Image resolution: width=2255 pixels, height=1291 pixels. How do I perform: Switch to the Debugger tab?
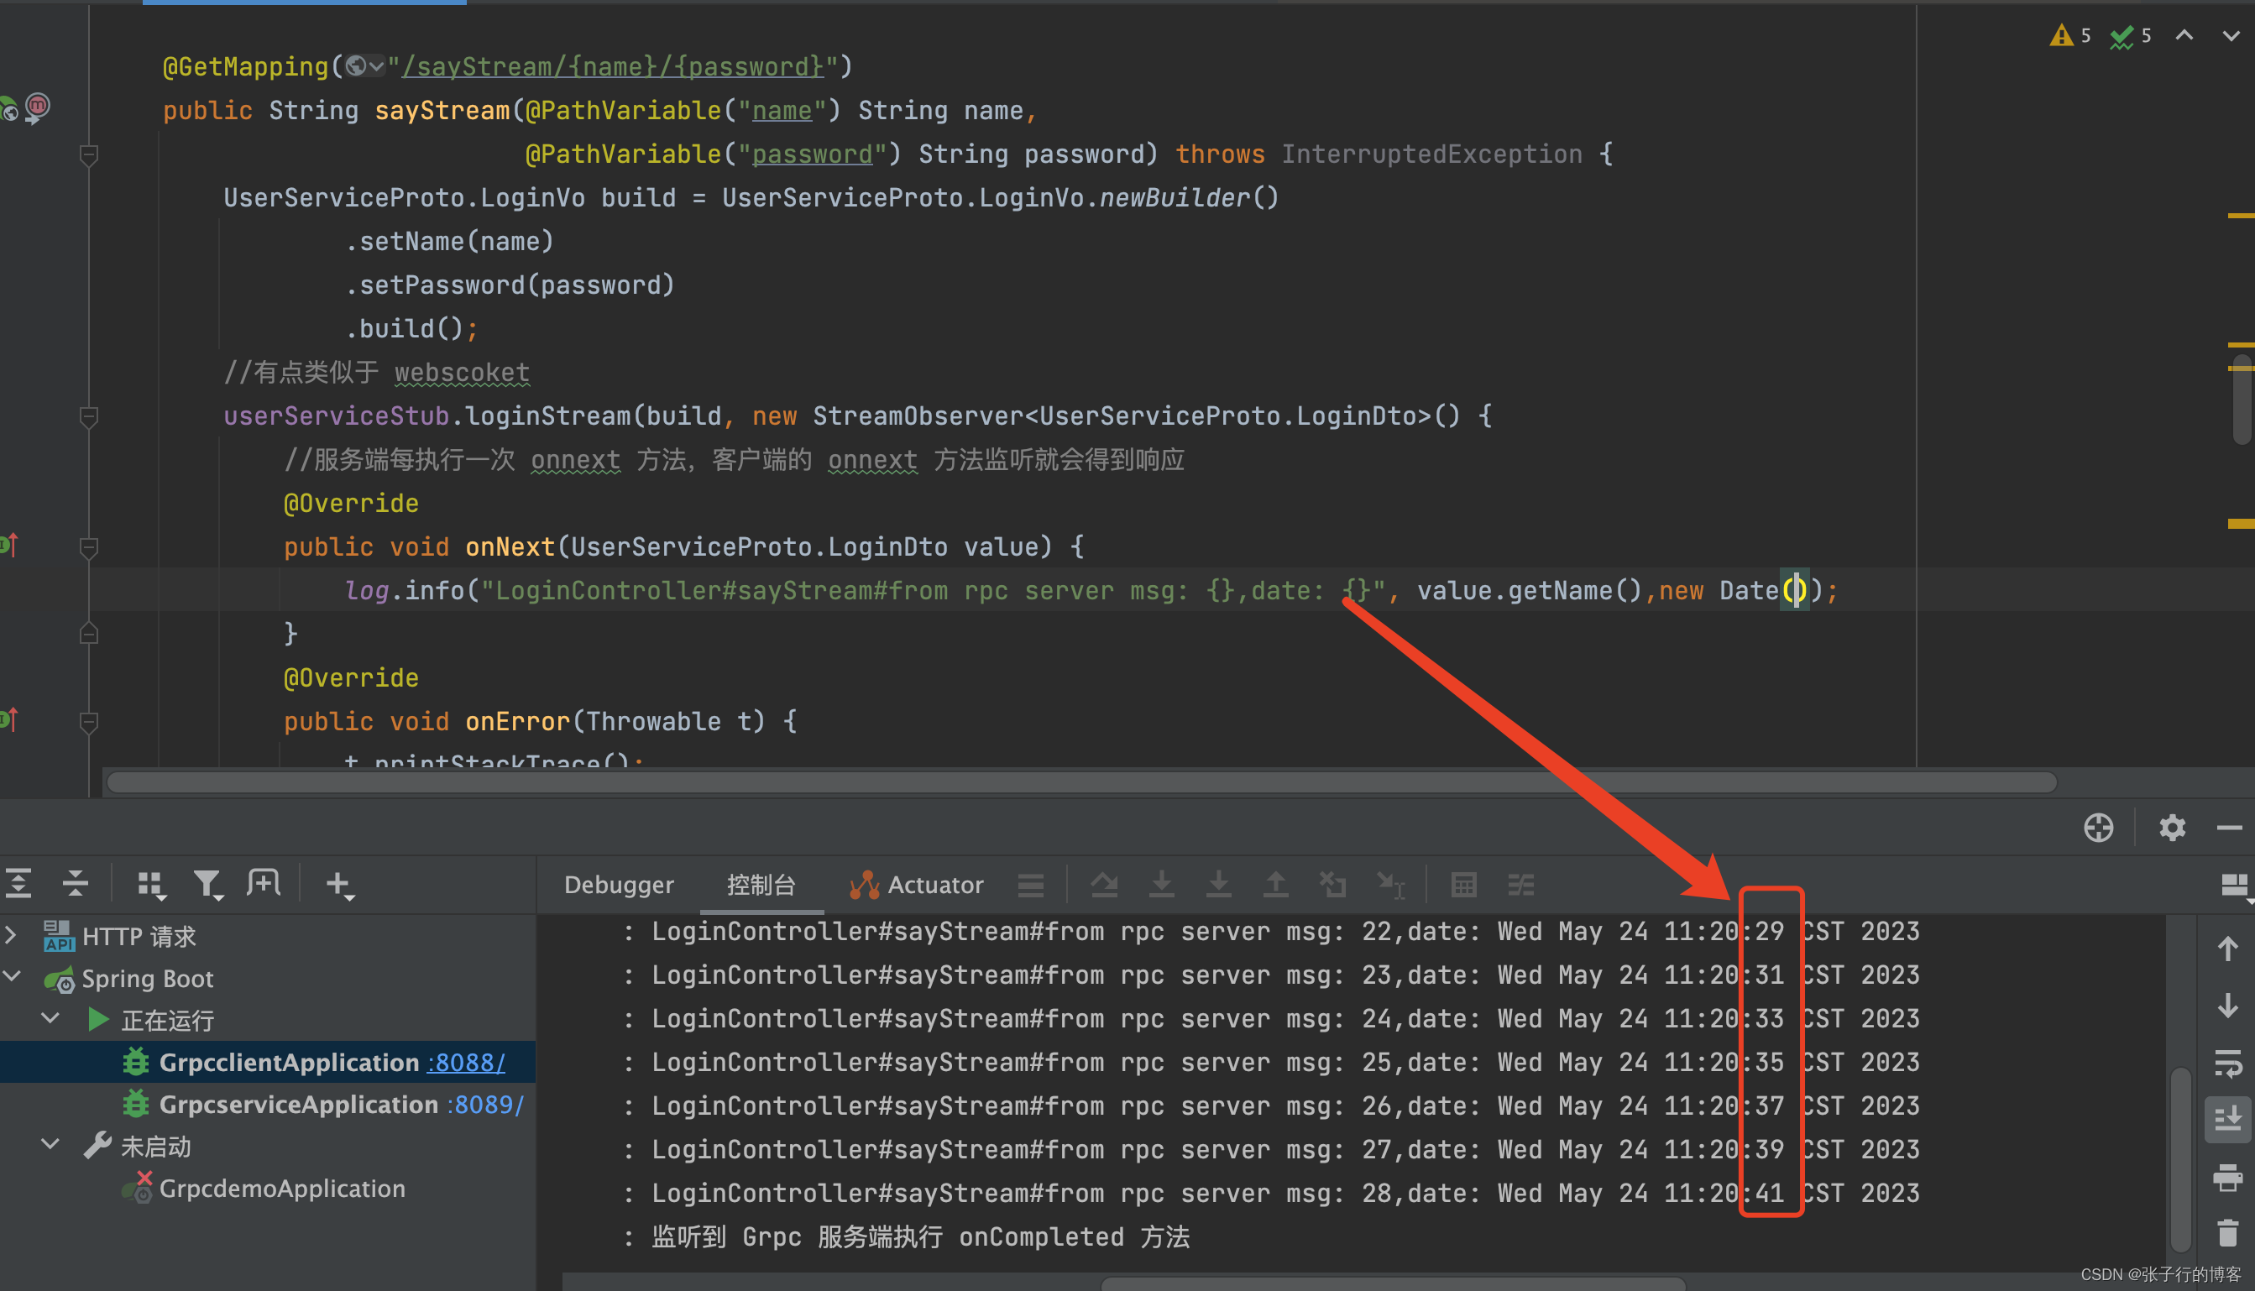(619, 885)
